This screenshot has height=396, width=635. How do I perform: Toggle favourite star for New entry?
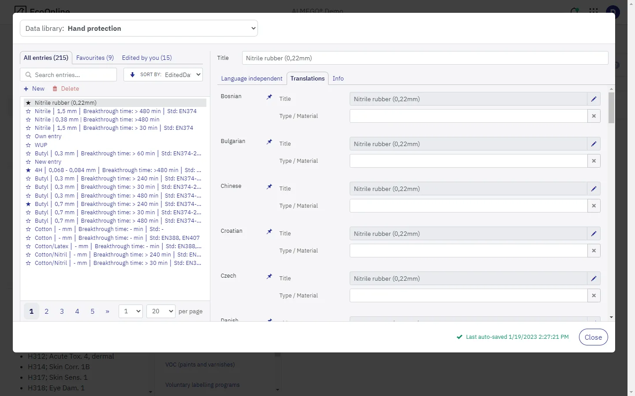click(x=28, y=162)
